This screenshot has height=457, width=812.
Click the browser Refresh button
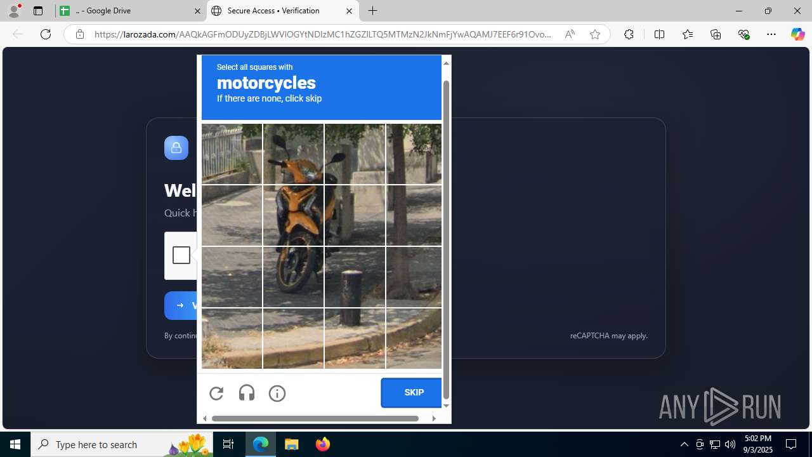coord(46,34)
